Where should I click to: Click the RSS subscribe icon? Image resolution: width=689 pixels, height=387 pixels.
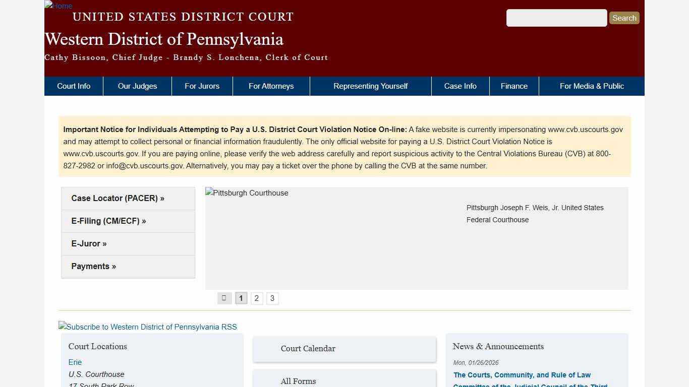pos(148,327)
